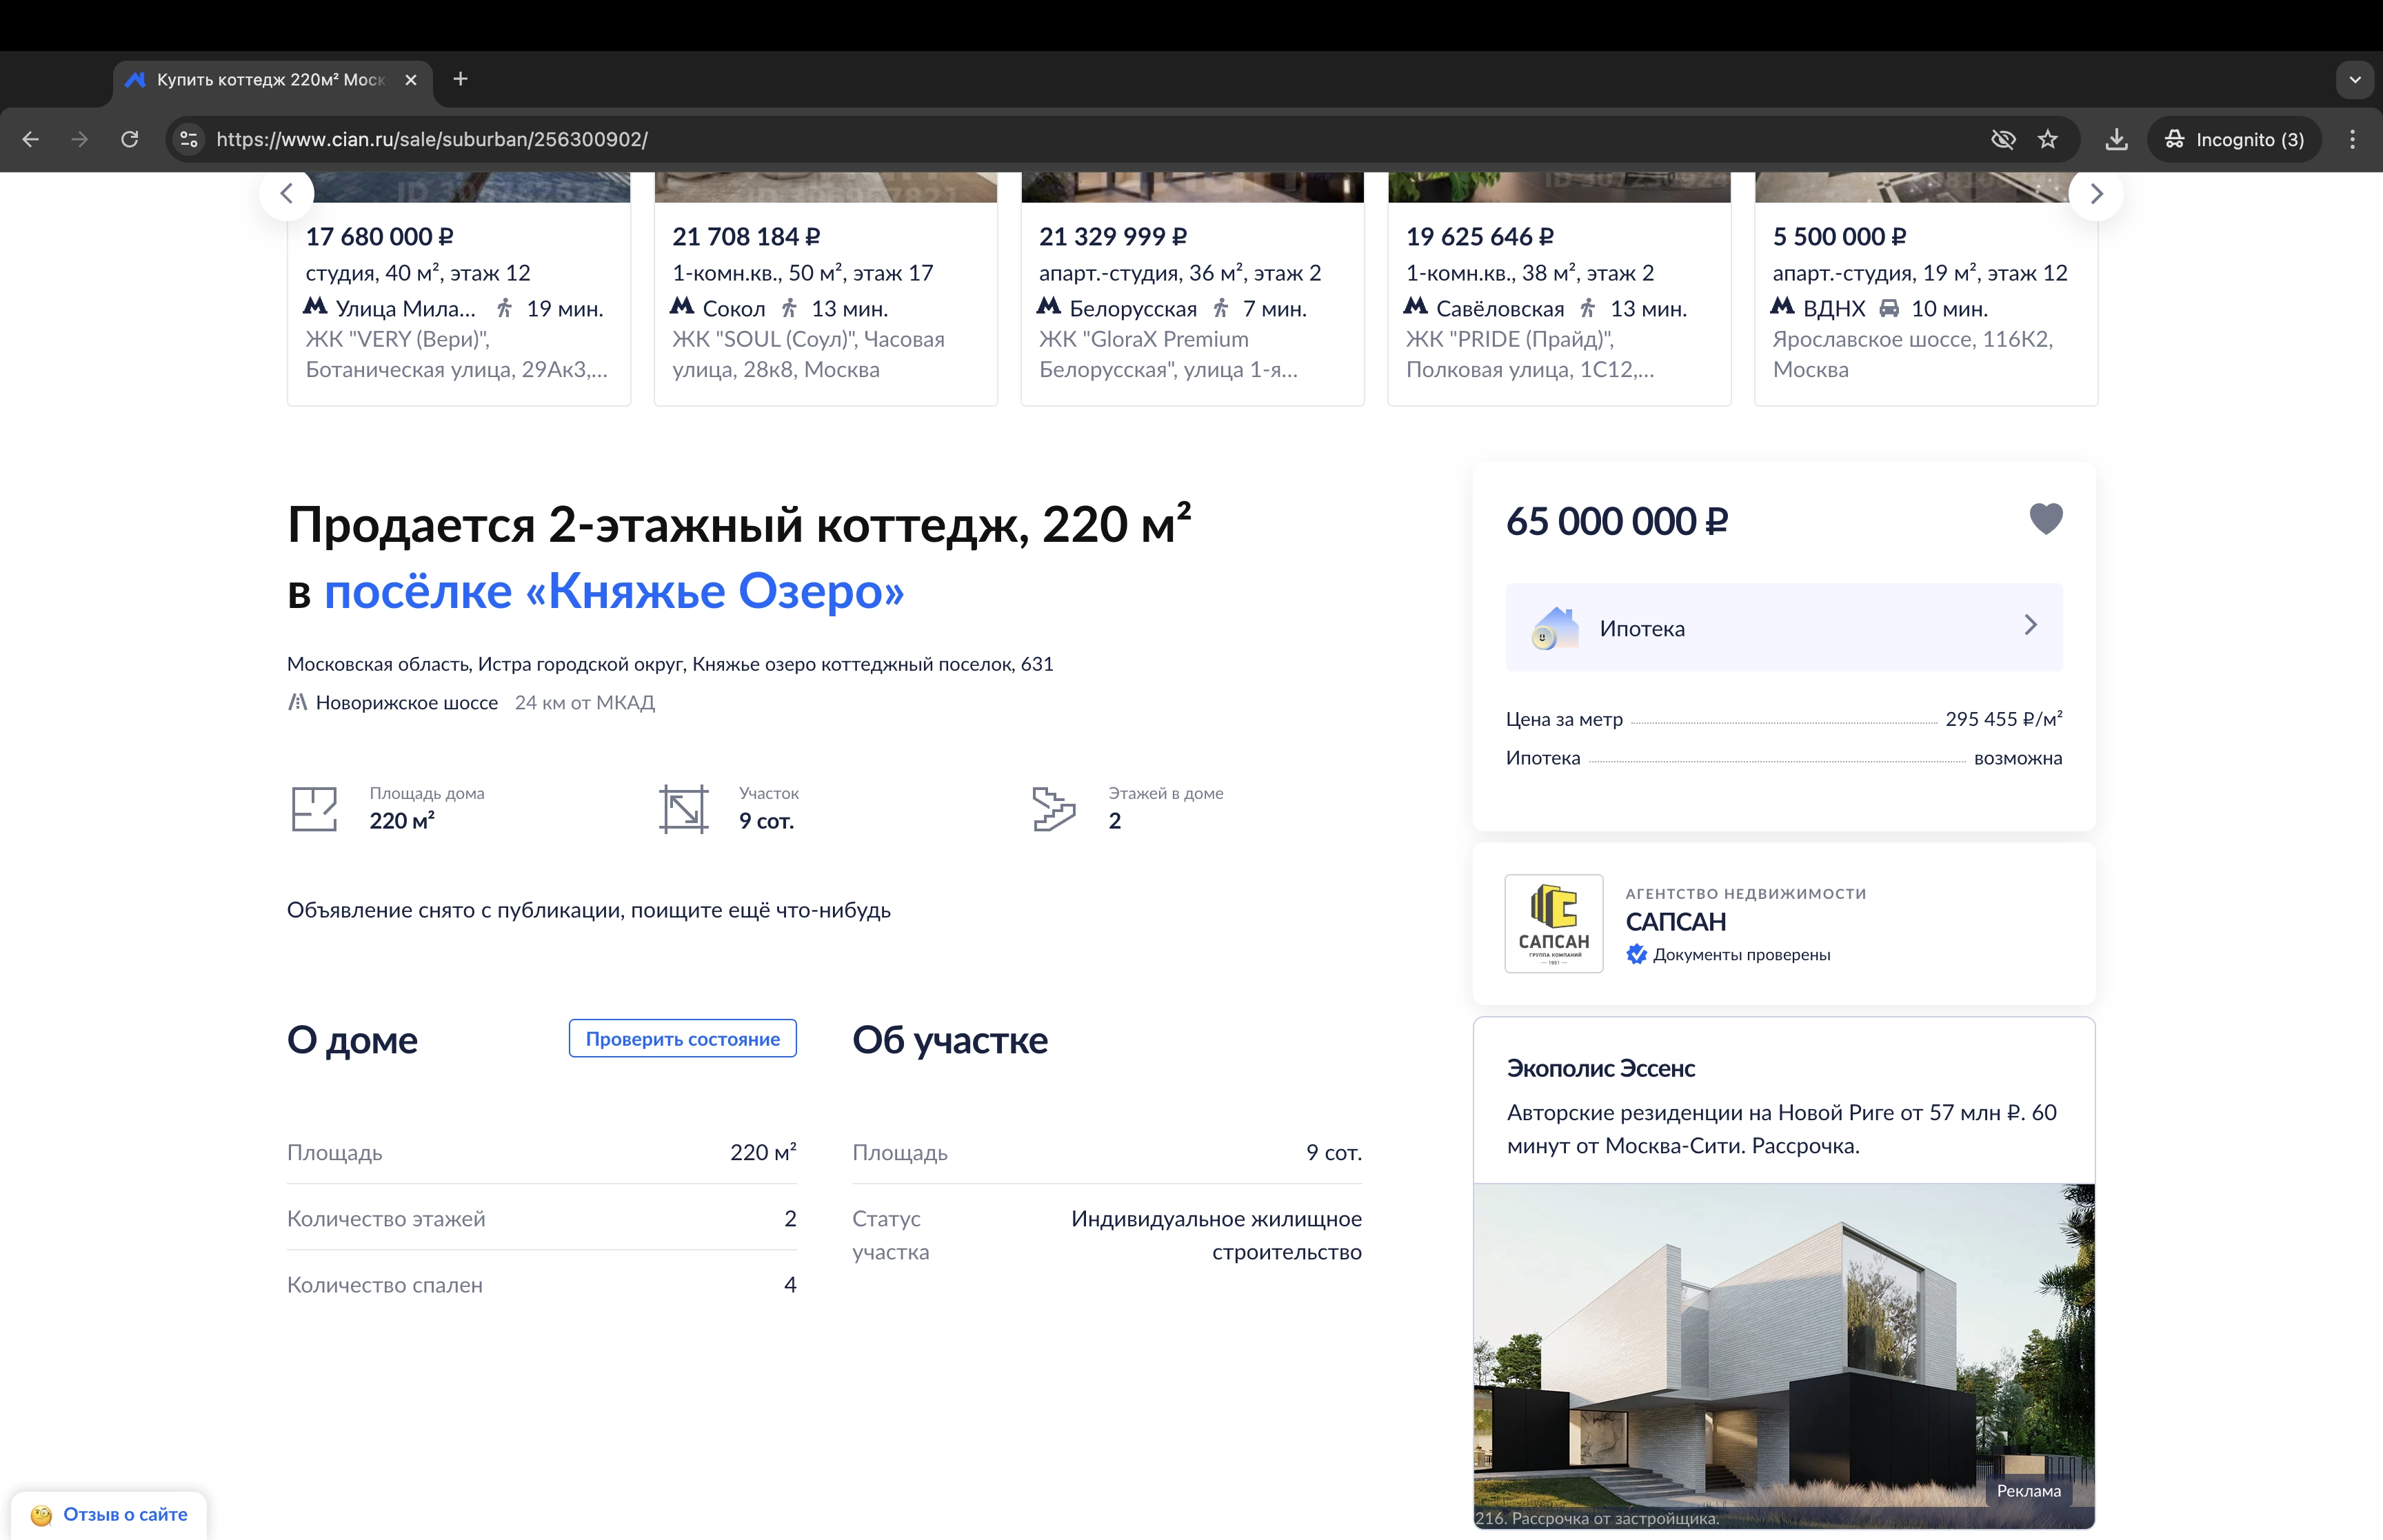The height and width of the screenshot is (1540, 2383).
Task: Open the browser Downloads icon
Action: tap(2116, 139)
